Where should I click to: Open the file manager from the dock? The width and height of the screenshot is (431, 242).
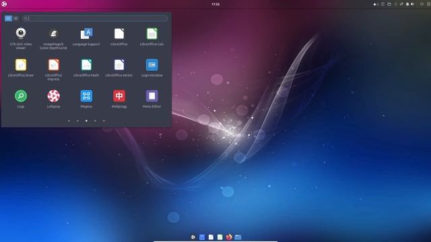(238, 237)
